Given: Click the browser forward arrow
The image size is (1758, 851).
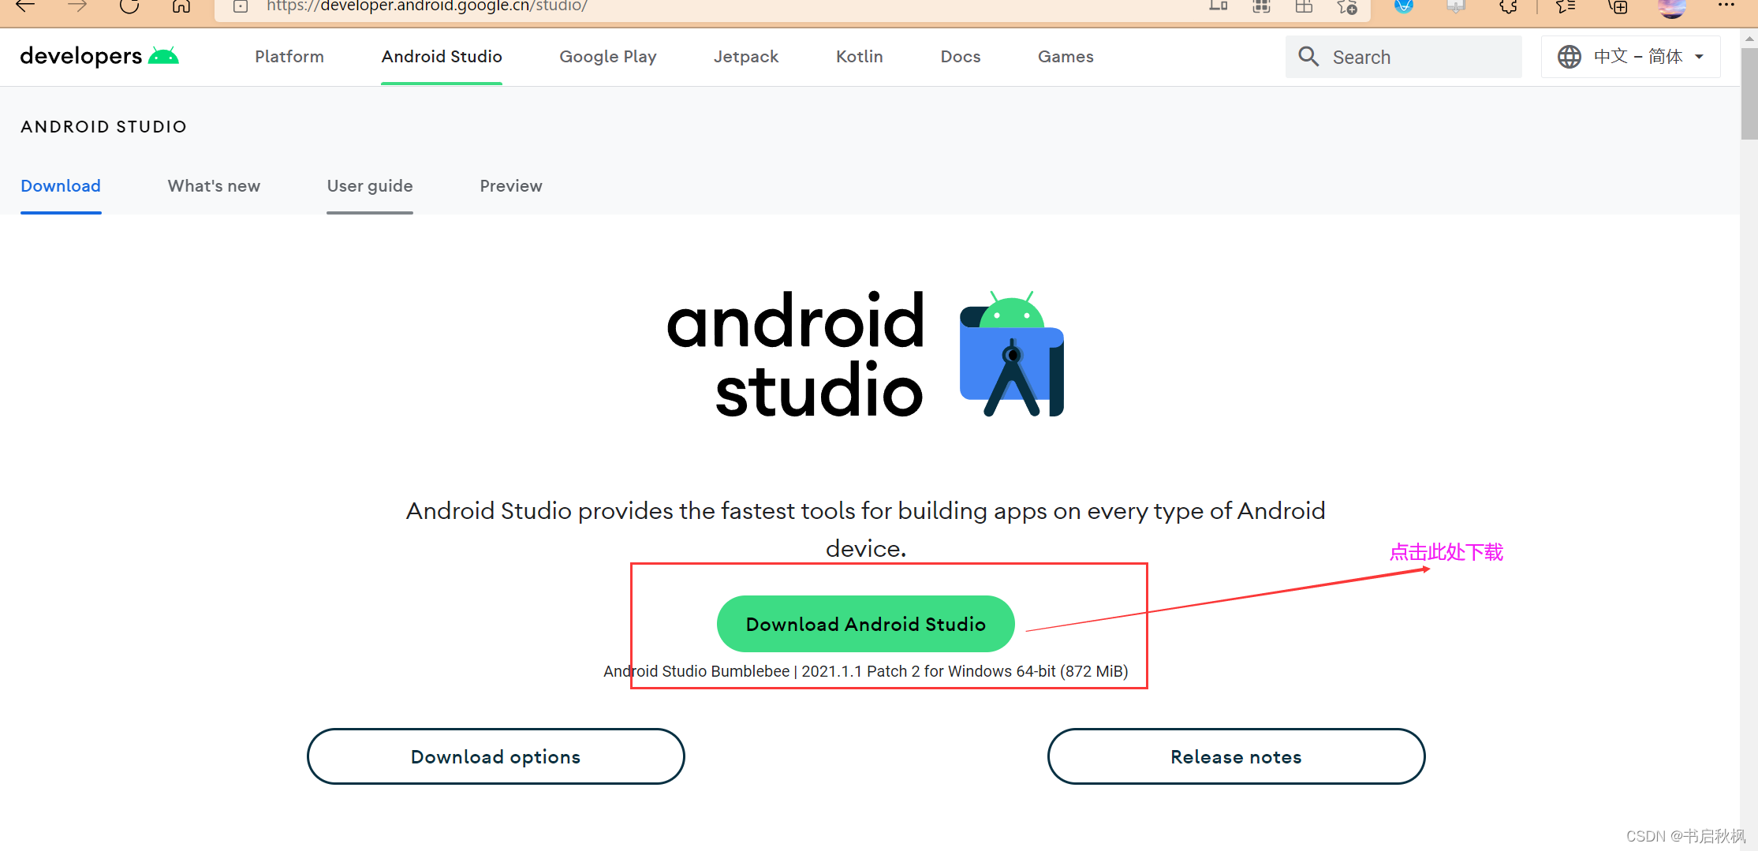Looking at the screenshot, I should click(77, 6).
